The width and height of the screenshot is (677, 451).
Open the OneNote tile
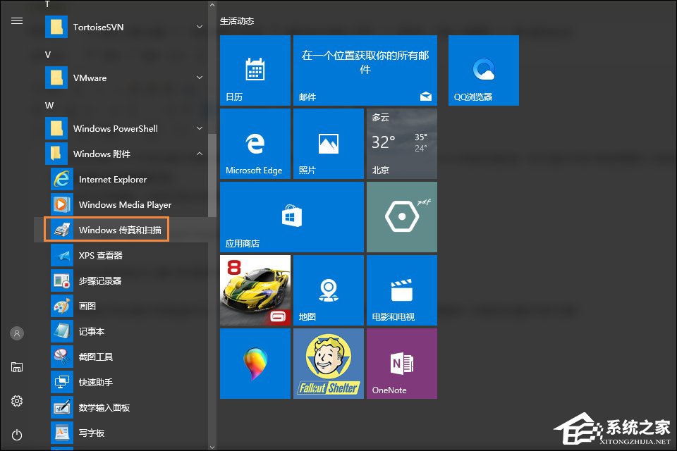click(401, 363)
